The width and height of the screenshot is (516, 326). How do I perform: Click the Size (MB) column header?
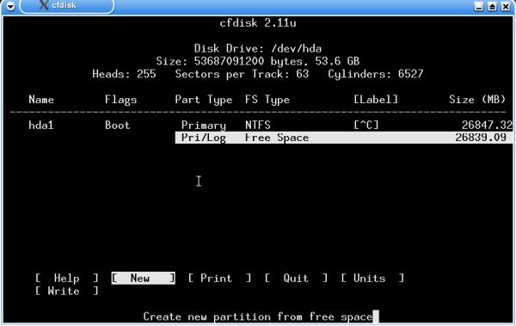(477, 100)
